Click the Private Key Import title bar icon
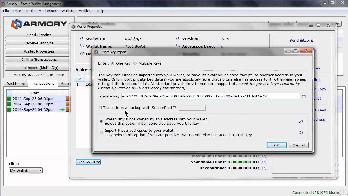Viewport: 348px width, 196px height. (96, 52)
